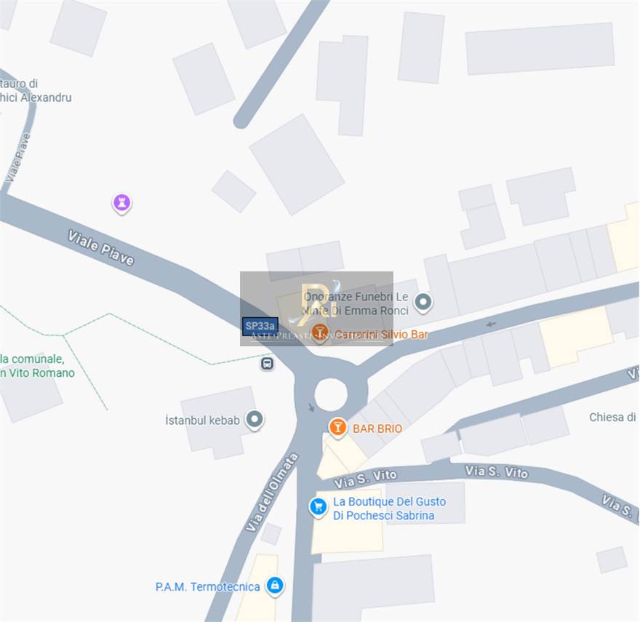Viewport: 640px width, 622px height.
Task: Select the La Boutique Del Gusto label text
Action: pyautogui.click(x=389, y=509)
